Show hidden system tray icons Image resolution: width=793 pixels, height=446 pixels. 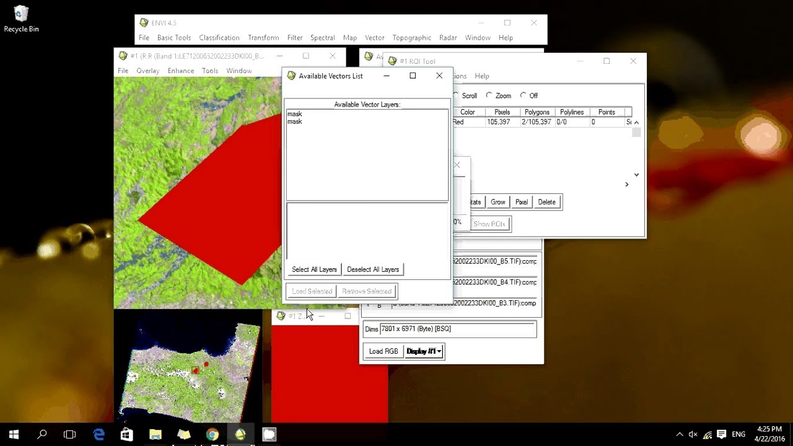point(680,434)
